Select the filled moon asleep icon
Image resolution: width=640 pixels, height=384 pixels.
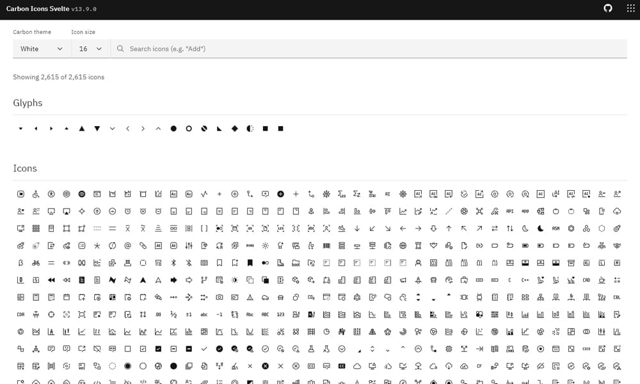point(540,228)
